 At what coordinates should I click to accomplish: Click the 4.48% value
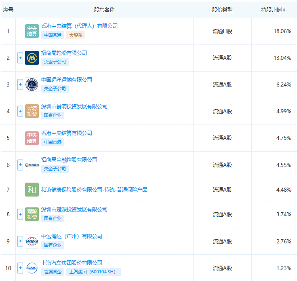tap(284, 190)
